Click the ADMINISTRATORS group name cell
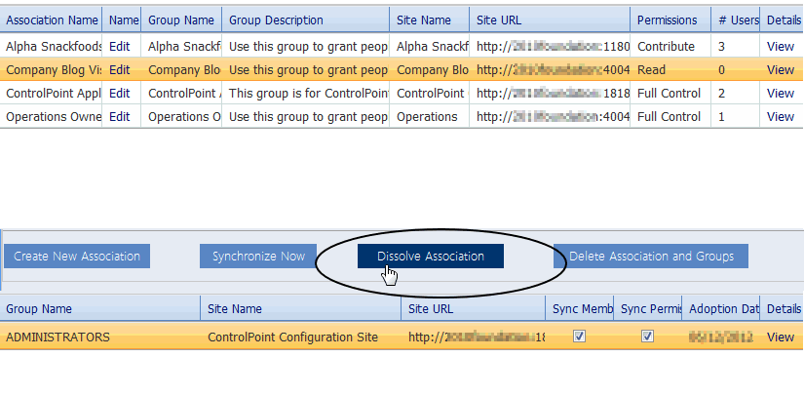 [x=100, y=337]
